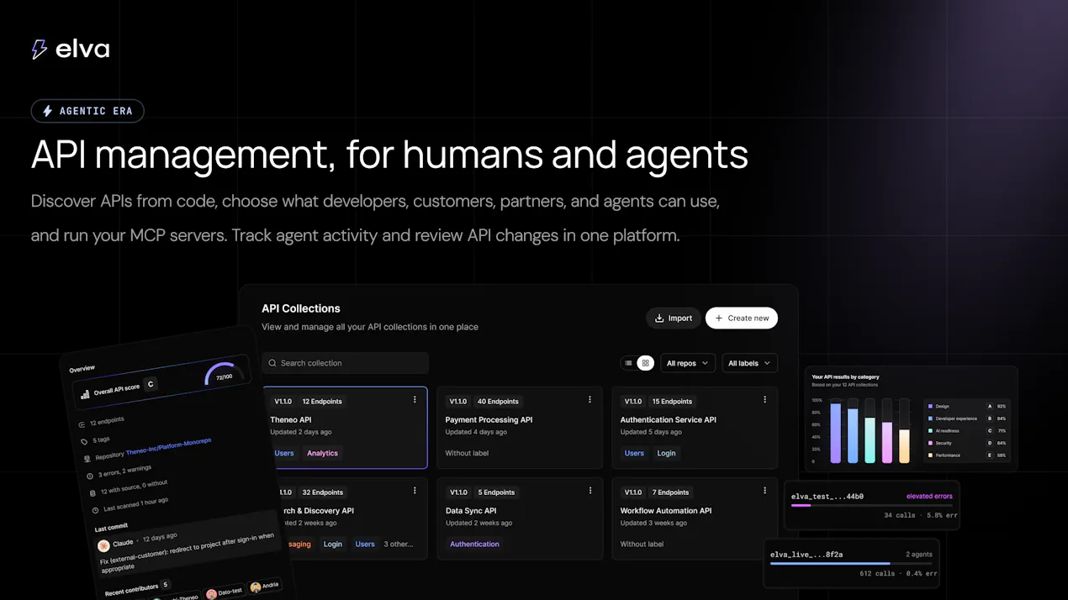Open the All repos dropdown
The width and height of the screenshot is (1068, 600).
tap(688, 363)
